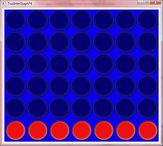Select top-row empty slot in seventh column
The height and width of the screenshot is (146, 163).
tap(148, 20)
